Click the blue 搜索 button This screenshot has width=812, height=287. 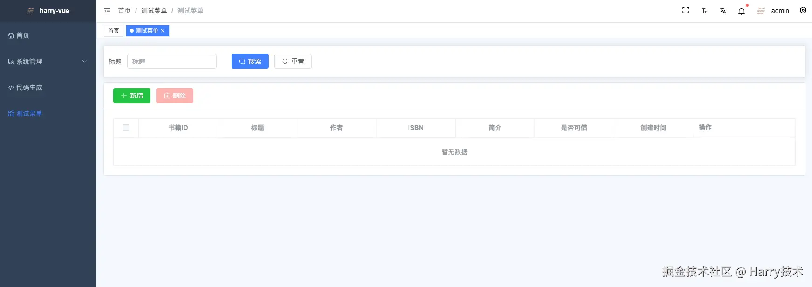(250, 61)
